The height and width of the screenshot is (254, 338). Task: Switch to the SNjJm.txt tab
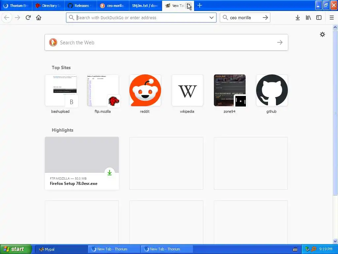click(145, 6)
